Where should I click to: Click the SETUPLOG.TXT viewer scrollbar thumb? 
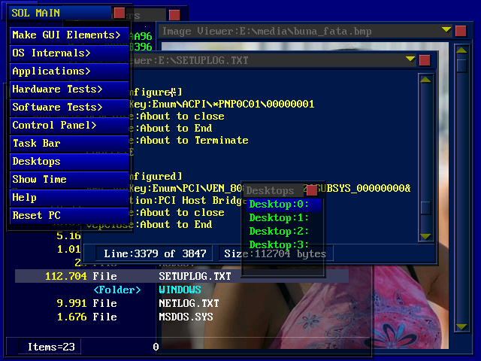[426, 208]
